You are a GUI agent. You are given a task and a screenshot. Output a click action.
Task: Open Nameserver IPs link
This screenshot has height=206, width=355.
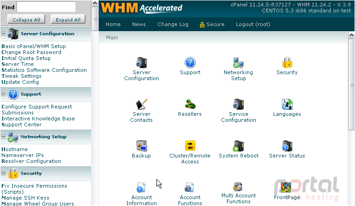(22, 155)
